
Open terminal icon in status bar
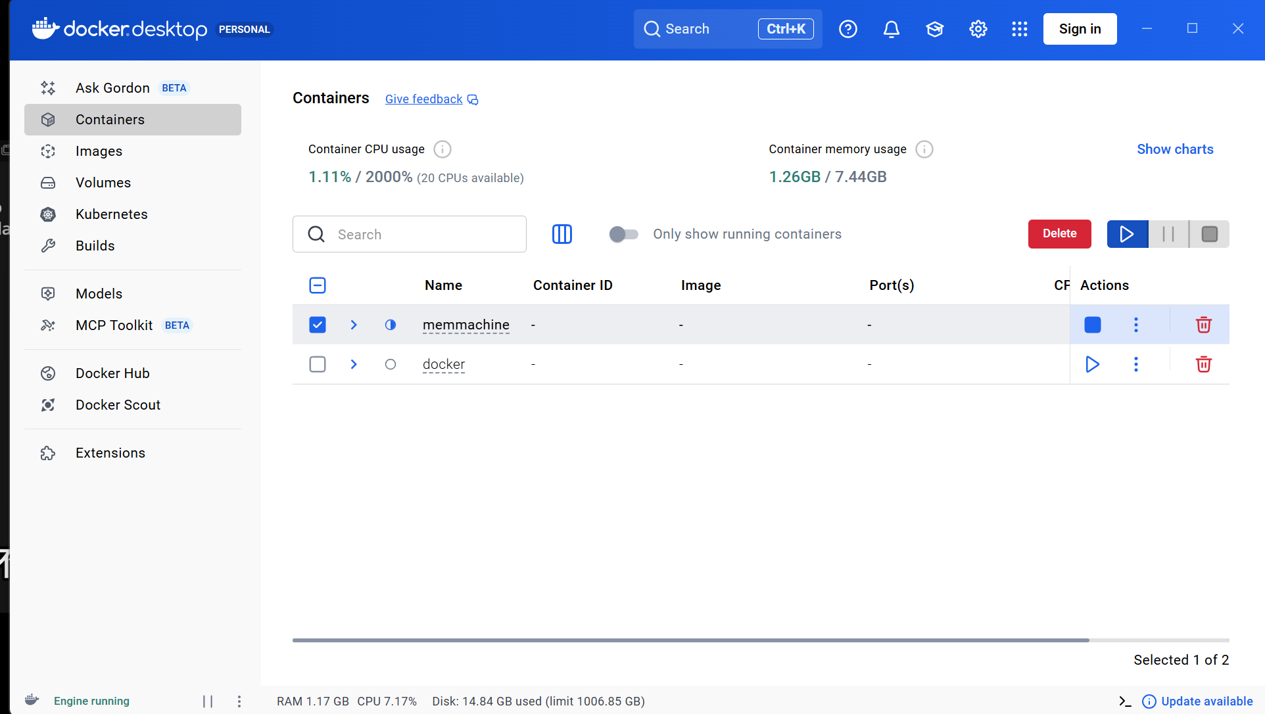coord(1125,702)
